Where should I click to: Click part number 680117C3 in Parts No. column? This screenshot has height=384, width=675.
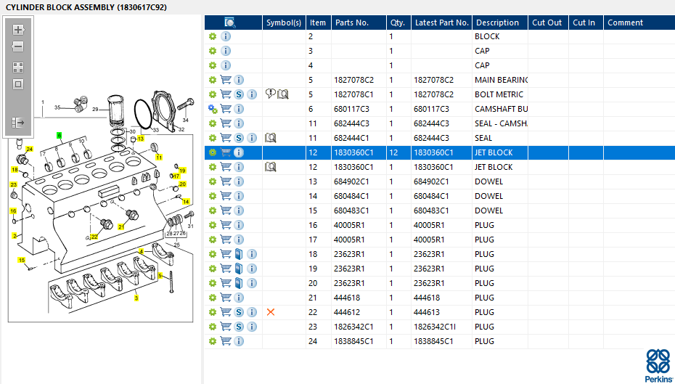point(352,110)
